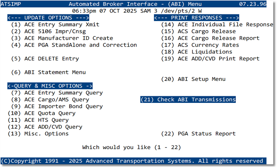The image size is (277, 168).
Task: Click the 'Which would you like' prompt
Action: coord(131,147)
